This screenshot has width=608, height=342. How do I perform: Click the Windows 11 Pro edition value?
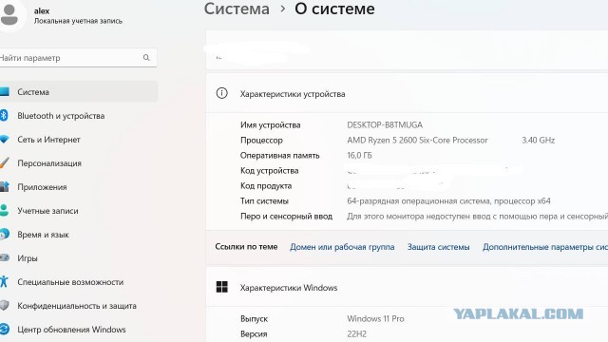tap(375, 319)
